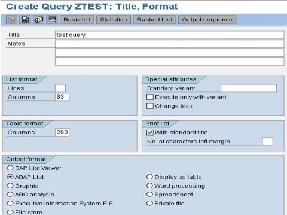Enable Execute only with variant checkbox
This screenshot has height=215, width=287.
tap(150, 97)
